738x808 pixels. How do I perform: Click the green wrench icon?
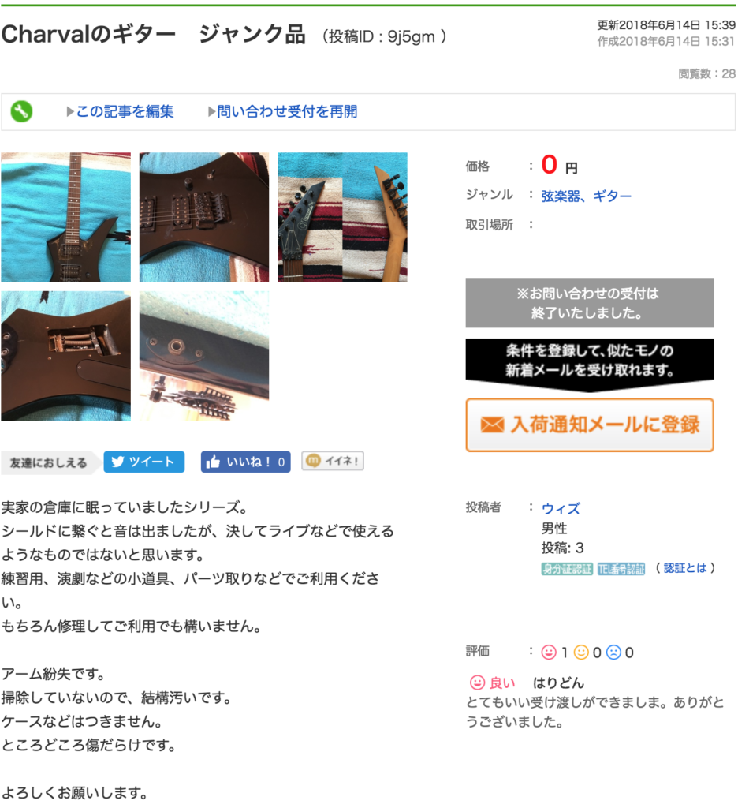click(x=21, y=111)
